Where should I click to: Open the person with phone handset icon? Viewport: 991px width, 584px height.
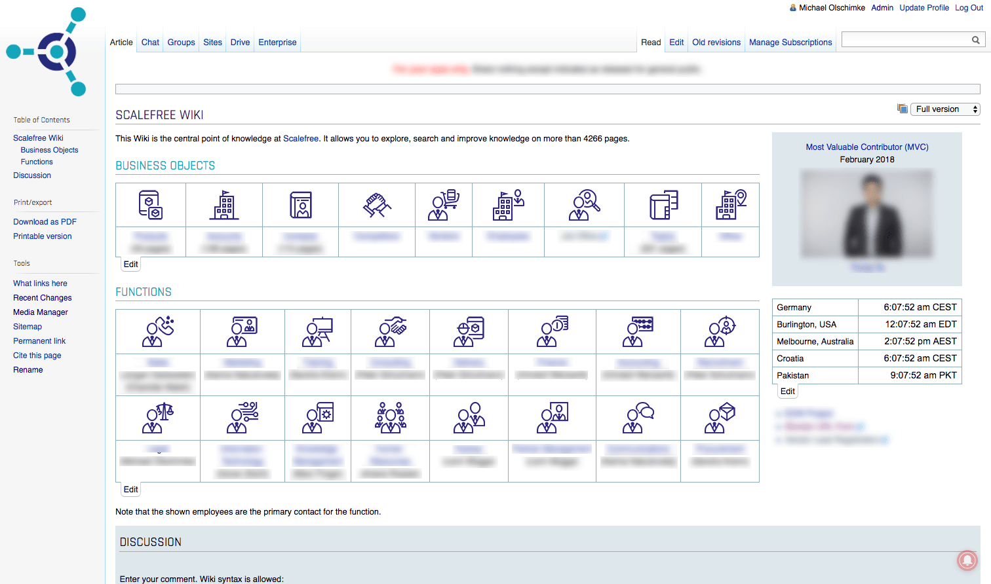(x=158, y=331)
